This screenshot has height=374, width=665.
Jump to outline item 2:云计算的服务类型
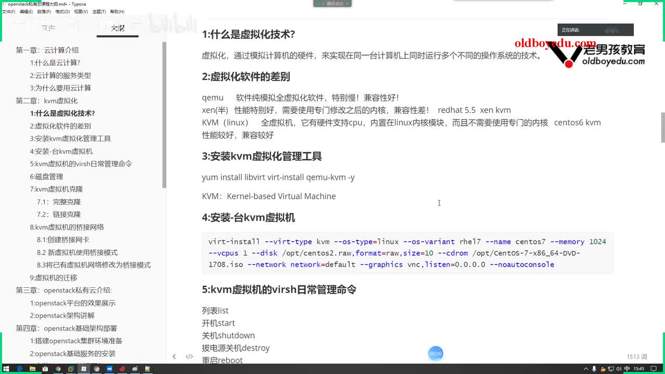pyautogui.click(x=60, y=75)
